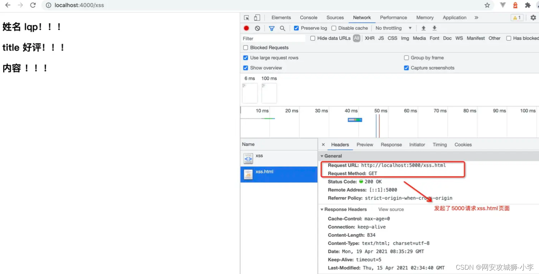This screenshot has height=274, width=539.
Task: Open the Performance tab
Action: pyautogui.click(x=393, y=18)
